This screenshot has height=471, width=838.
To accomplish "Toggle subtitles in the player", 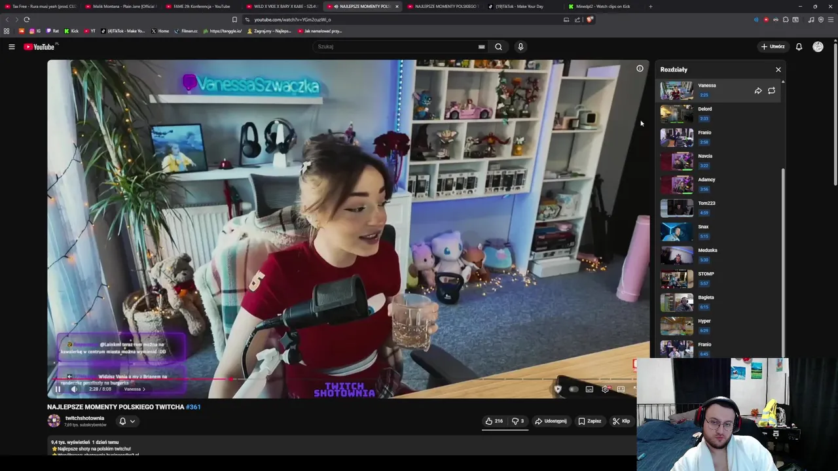I will tap(589, 389).
